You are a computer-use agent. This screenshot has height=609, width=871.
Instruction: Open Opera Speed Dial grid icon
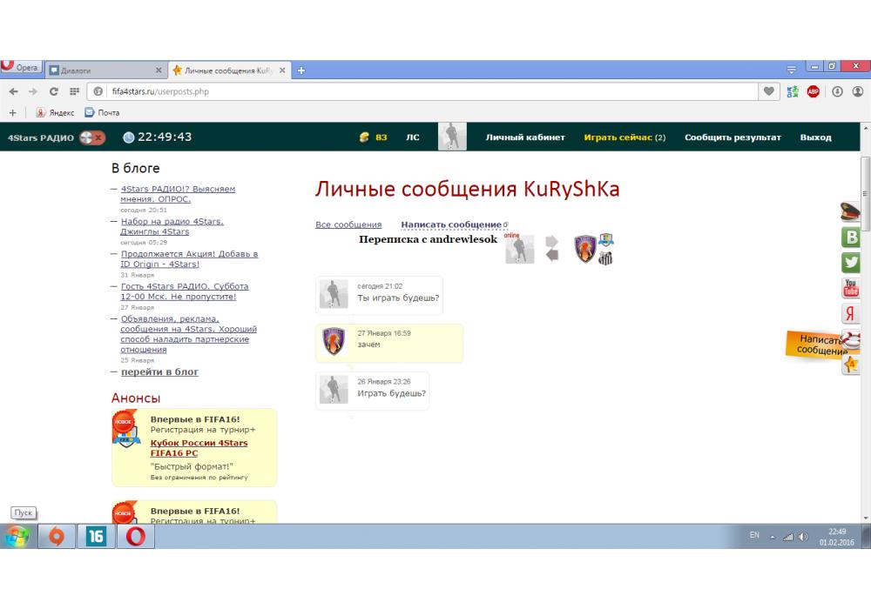coord(75,90)
